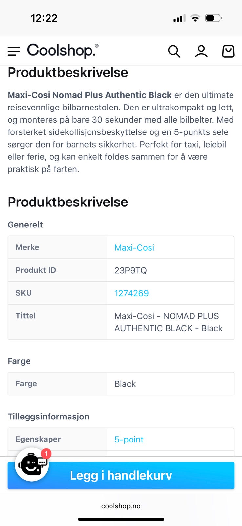Open the Maxi-Cosi brand link

point(134,248)
